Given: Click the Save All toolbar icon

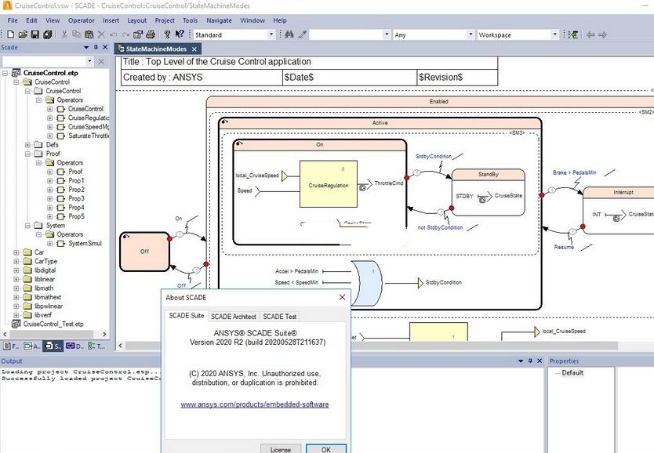Looking at the screenshot, I should [48, 34].
